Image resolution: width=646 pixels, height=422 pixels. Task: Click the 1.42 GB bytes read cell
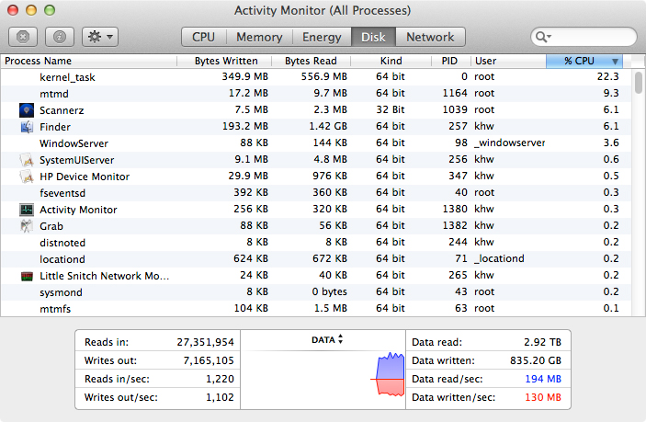(328, 126)
